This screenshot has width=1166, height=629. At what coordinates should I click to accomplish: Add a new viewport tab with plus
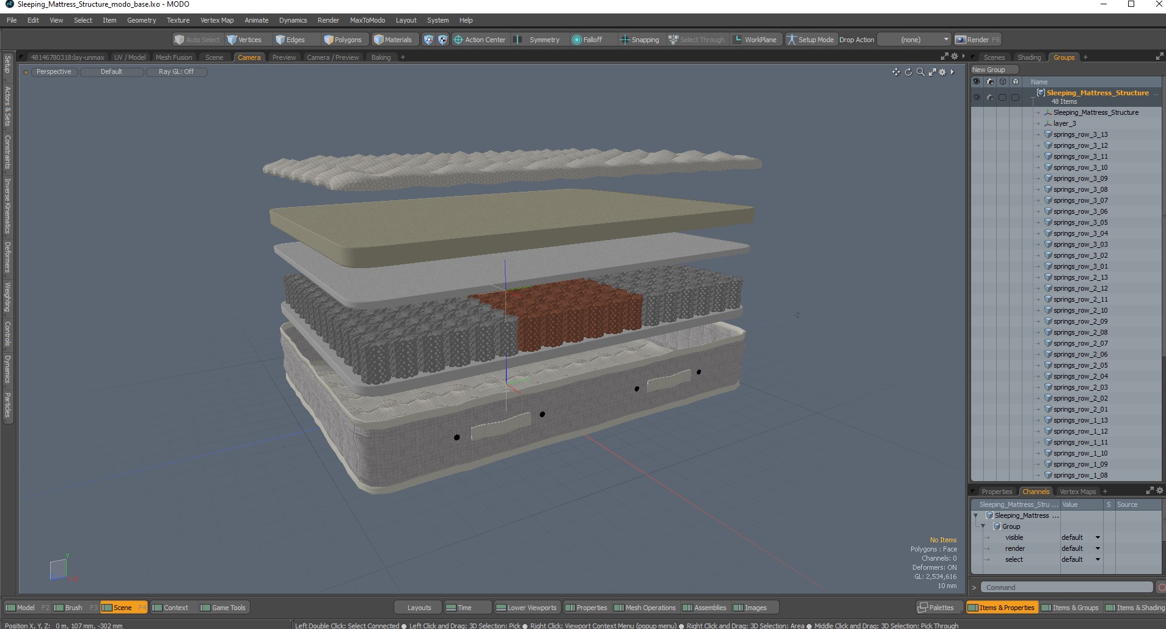click(403, 57)
